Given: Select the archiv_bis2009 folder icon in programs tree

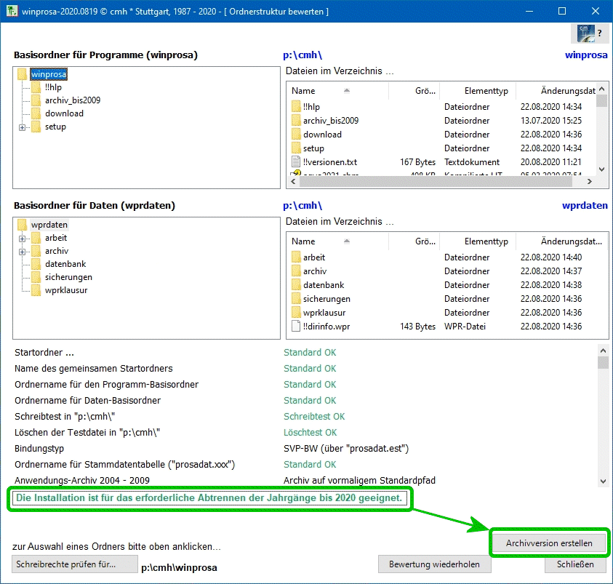Looking at the screenshot, I should click(x=36, y=100).
